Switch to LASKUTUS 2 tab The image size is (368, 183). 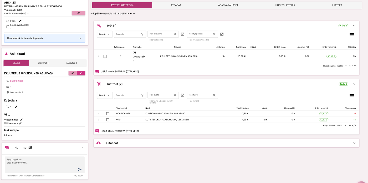[x=71, y=63]
